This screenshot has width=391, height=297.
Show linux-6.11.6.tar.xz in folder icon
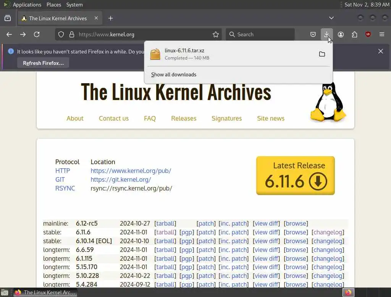pyautogui.click(x=322, y=54)
